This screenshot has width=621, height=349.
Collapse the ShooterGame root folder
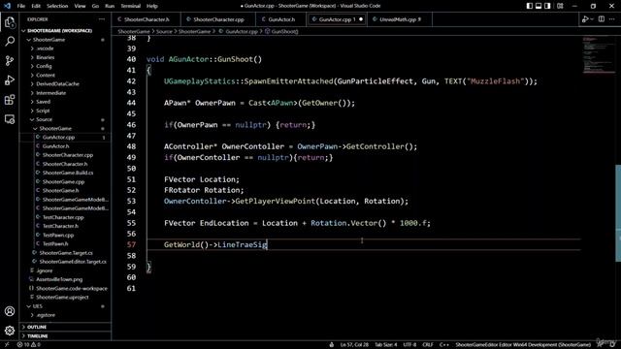click(49, 40)
